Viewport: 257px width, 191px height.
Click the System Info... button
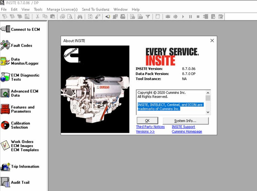(185, 121)
